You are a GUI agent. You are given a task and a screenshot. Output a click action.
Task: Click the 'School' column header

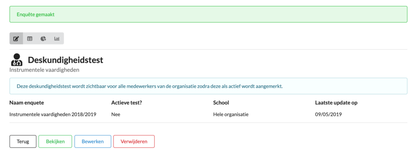coord(221,103)
